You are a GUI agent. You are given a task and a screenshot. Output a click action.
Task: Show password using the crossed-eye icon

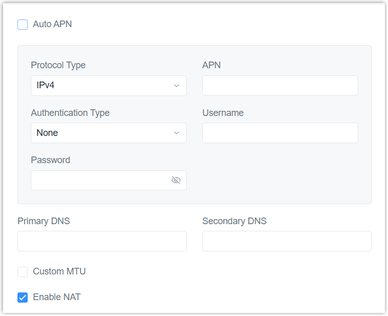click(x=176, y=180)
